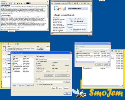Open the font color dropdown arrow
This screenshot has width=125, height=100.
point(30,3)
